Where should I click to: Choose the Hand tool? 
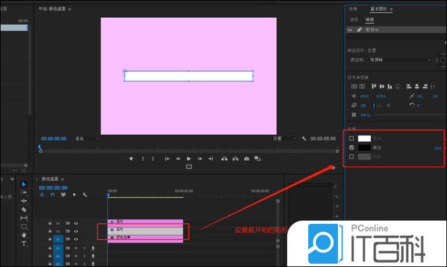pyautogui.click(x=24, y=235)
